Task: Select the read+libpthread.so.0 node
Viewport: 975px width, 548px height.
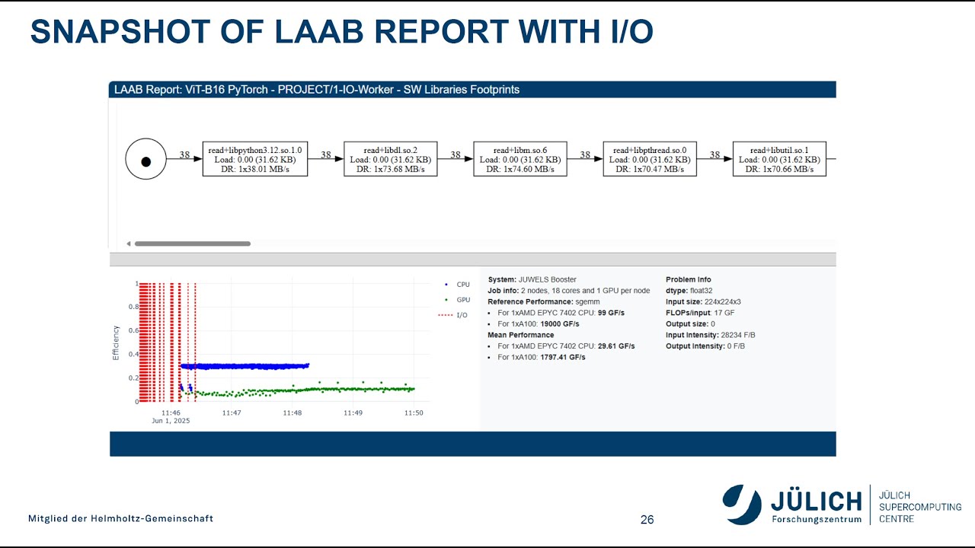Action: tap(650, 159)
